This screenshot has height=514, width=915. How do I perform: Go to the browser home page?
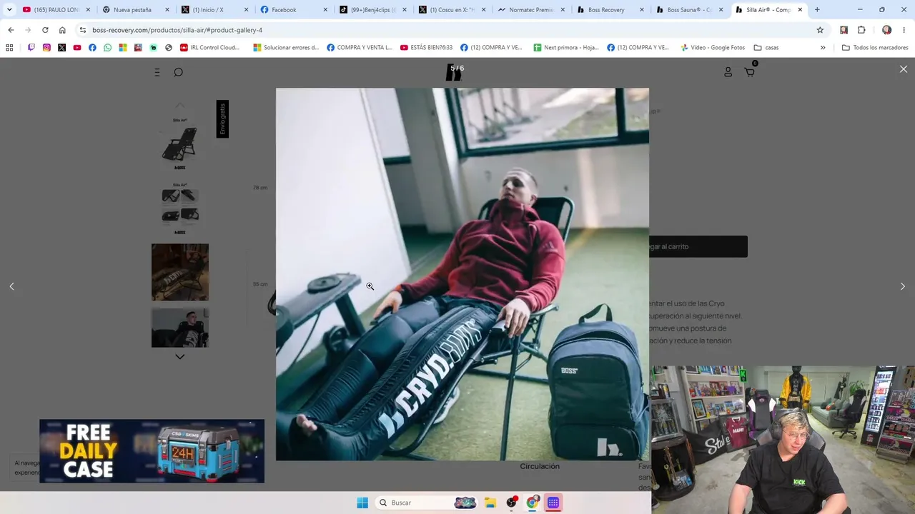62,30
